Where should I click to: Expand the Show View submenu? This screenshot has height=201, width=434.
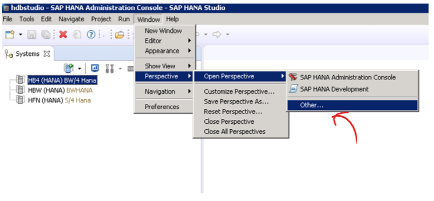click(x=165, y=66)
